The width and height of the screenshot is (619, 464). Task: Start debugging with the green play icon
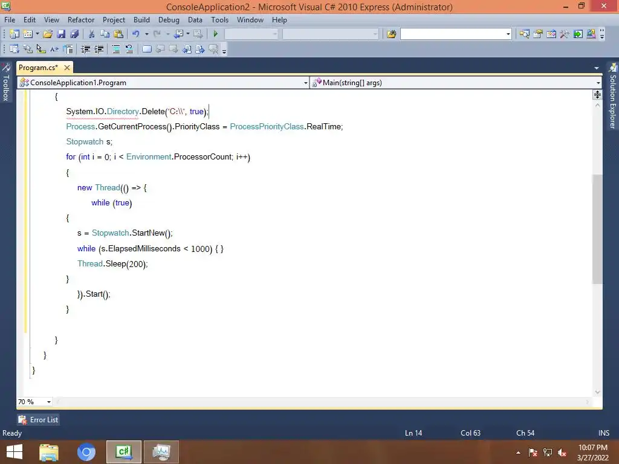(x=216, y=34)
